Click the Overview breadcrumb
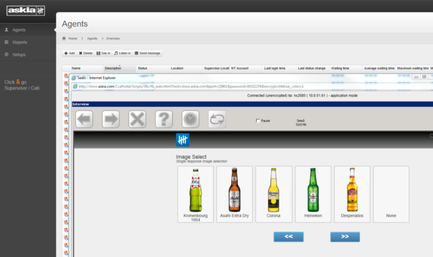This screenshot has width=433, height=257. (x=113, y=39)
